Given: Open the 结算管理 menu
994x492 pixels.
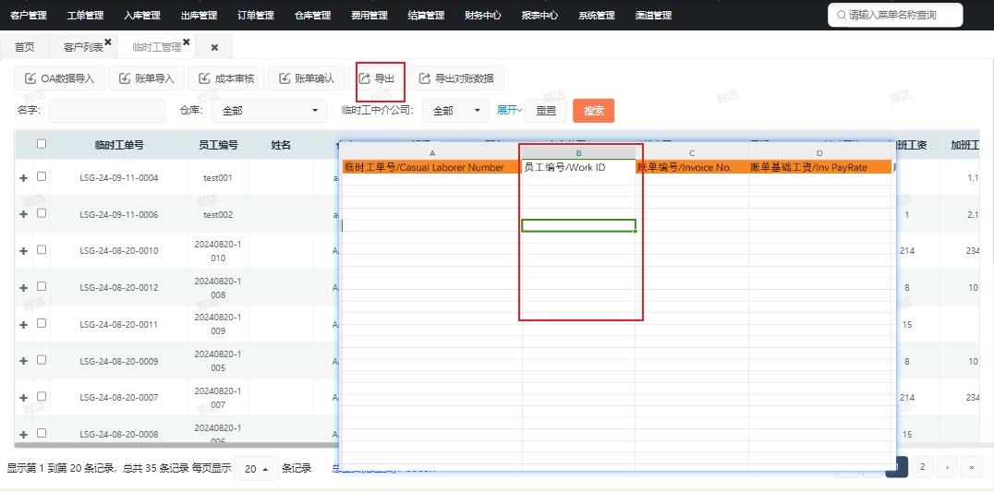Looking at the screenshot, I should 426,15.
